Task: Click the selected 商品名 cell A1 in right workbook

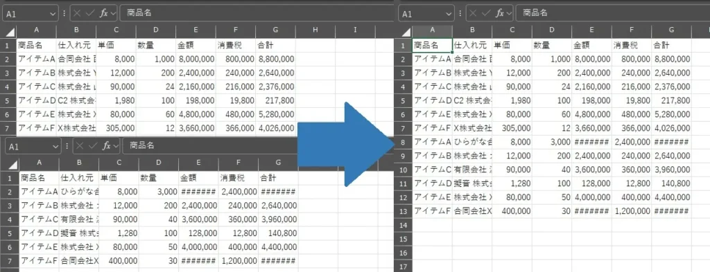Action: (x=432, y=46)
